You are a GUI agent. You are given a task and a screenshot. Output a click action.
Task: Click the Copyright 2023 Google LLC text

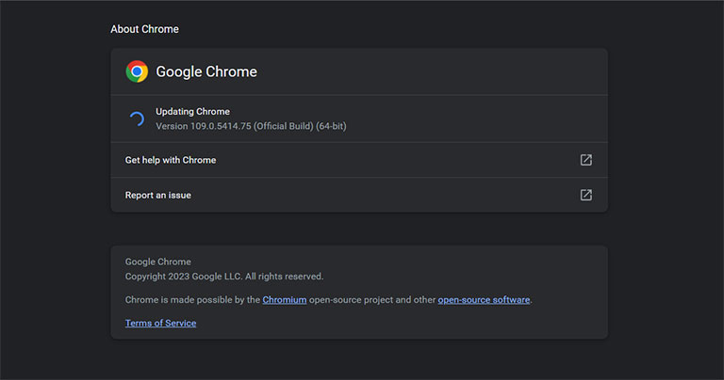pos(183,277)
